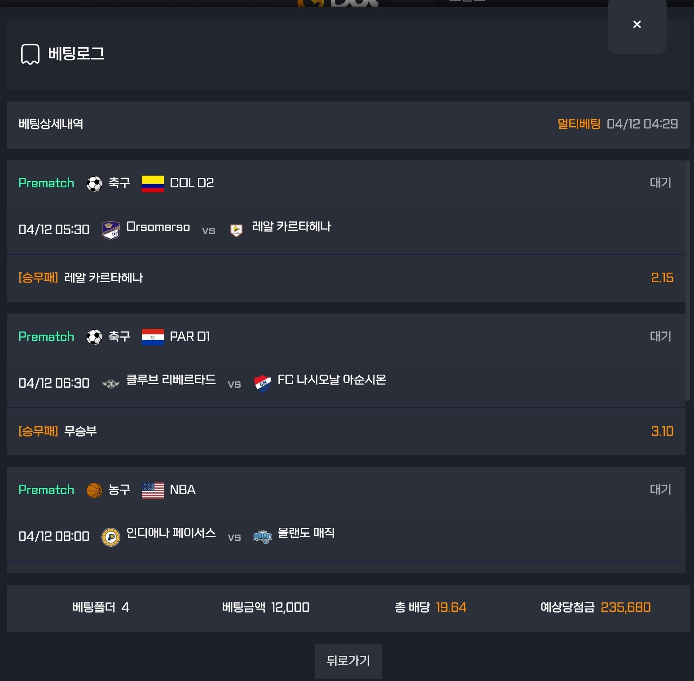
Task: Click the PAR D1 league name
Action: (190, 337)
